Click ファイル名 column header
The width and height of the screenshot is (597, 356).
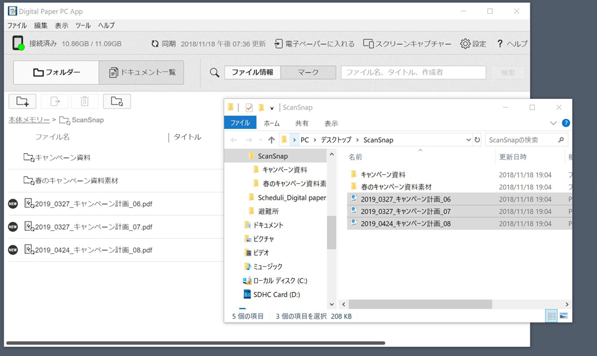pyautogui.click(x=52, y=137)
